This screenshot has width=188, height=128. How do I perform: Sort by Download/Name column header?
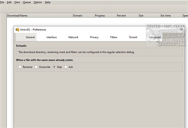coord(40,15)
